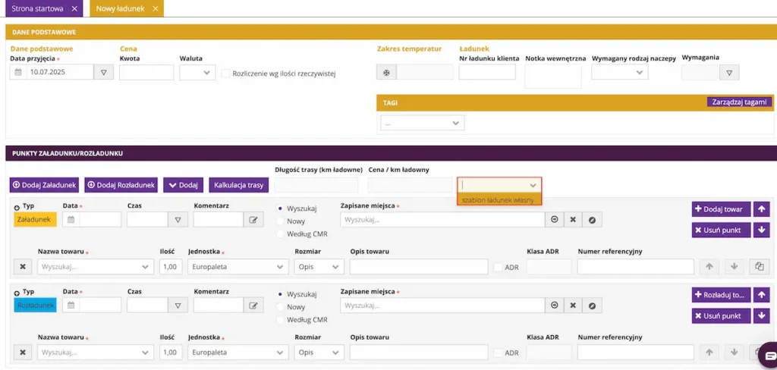Click the snowflake temperature range icon
Image resolution: width=777 pixels, height=370 pixels.
386,72
